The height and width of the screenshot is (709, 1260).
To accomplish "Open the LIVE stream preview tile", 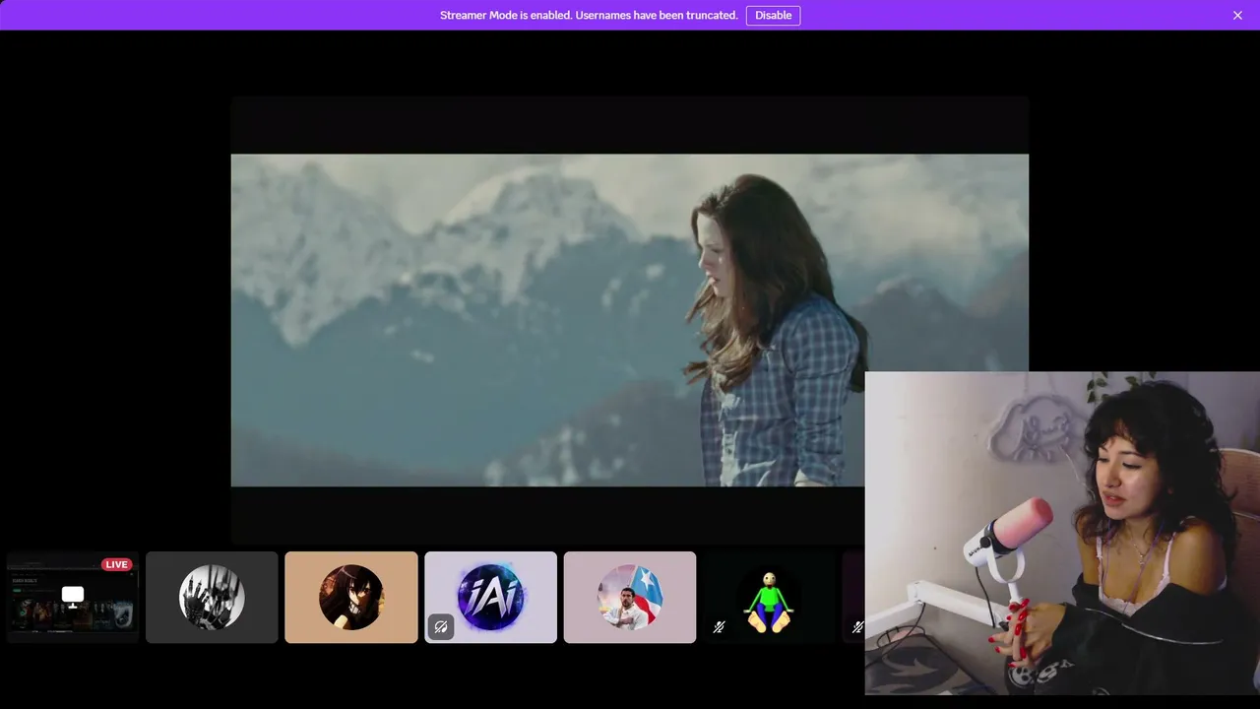I will [73, 597].
